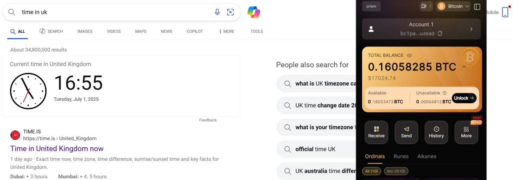Open the Send transaction button

click(406, 132)
